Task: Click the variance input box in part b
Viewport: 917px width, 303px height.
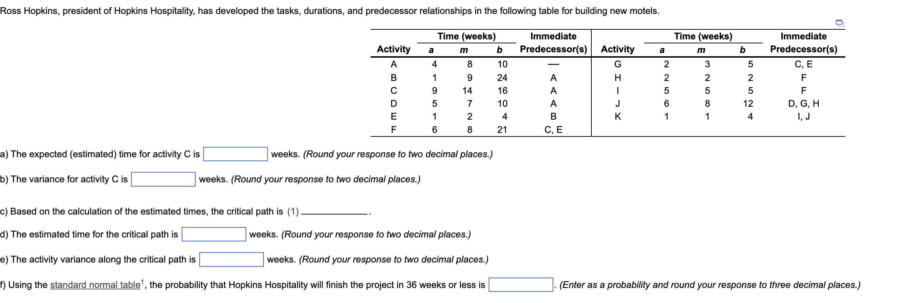Action: tap(163, 179)
